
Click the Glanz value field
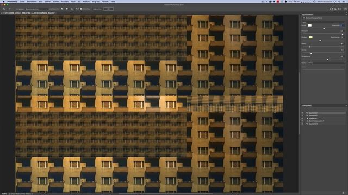coord(342,44)
